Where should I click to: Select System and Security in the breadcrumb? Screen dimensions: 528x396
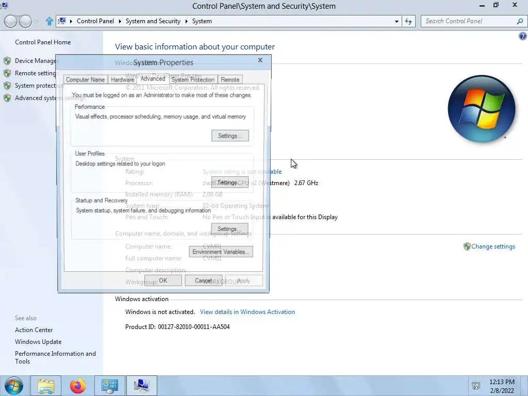[153, 21]
